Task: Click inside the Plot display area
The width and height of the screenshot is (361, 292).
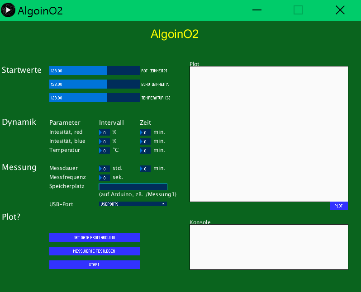Action: pos(269,134)
